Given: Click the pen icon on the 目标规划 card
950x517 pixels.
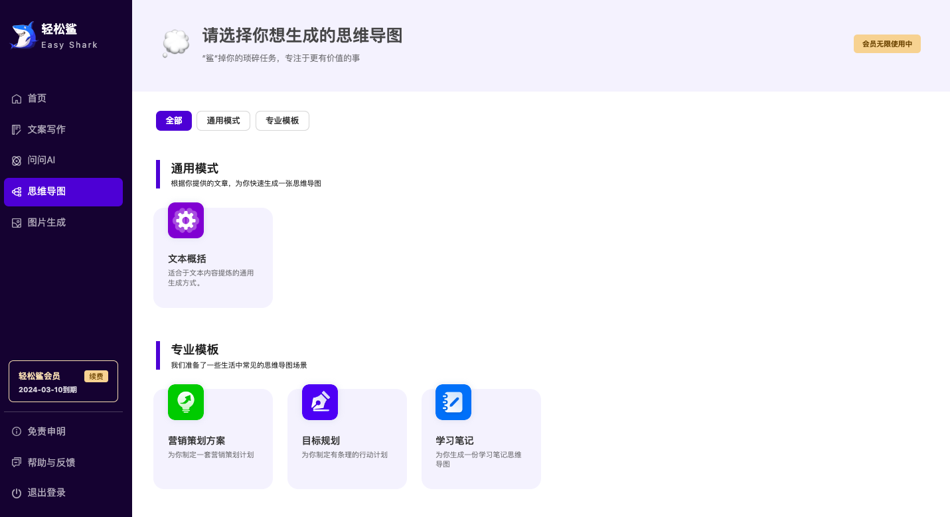Looking at the screenshot, I should click(x=320, y=402).
